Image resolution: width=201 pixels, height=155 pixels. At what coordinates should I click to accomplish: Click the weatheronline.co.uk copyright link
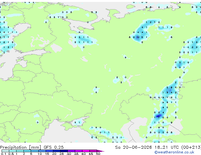tap(174, 152)
